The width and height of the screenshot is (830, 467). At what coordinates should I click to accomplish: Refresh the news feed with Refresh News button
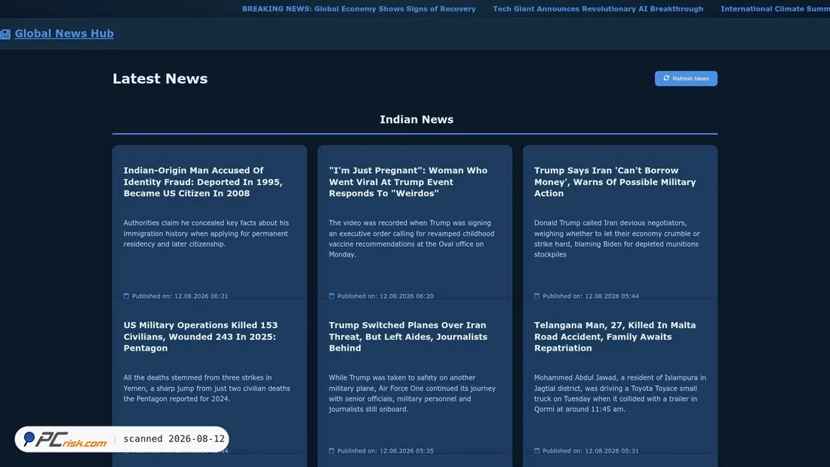[x=686, y=78]
